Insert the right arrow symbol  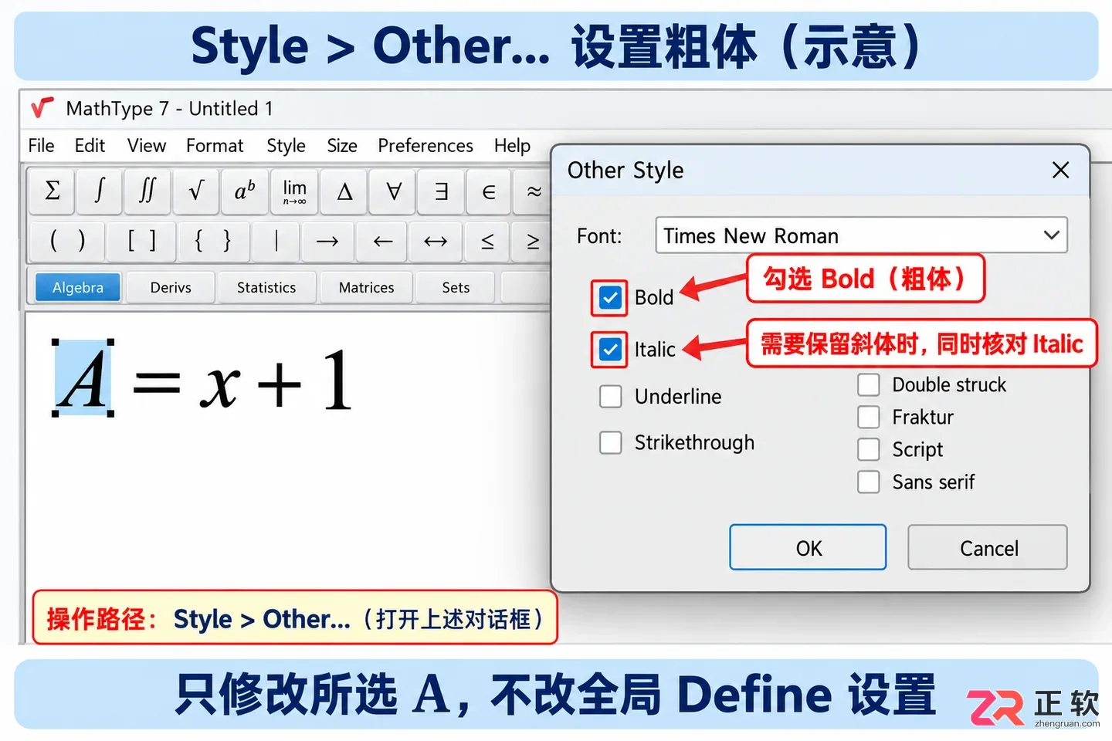pyautogui.click(x=327, y=242)
